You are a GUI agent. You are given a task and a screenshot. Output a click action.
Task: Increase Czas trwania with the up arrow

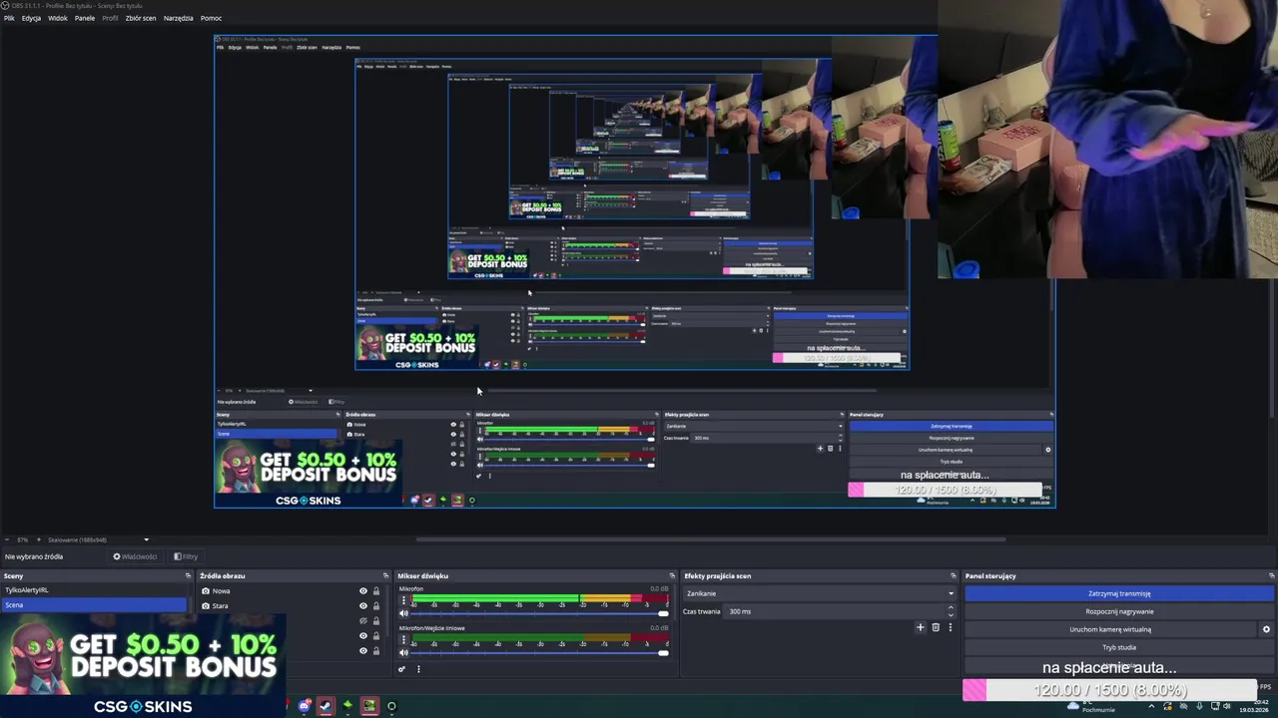(x=950, y=607)
